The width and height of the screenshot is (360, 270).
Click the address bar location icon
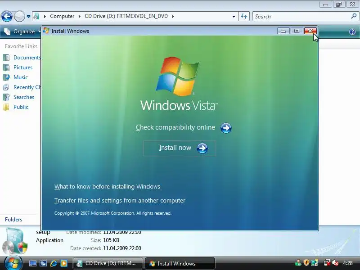pos(36,16)
